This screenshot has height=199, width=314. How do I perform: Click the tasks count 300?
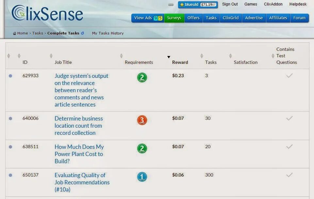[209, 175]
